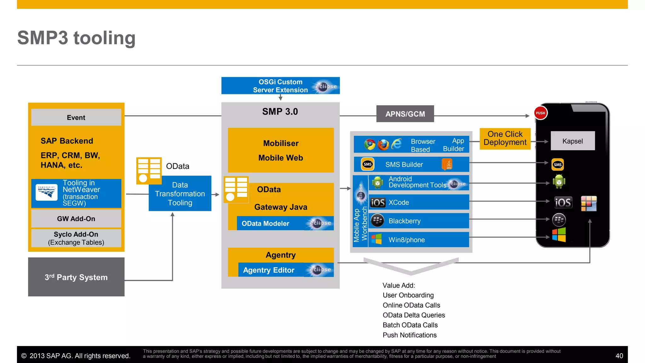Click the Batch OData Calls line
The height and width of the screenshot is (363, 645).
(410, 325)
